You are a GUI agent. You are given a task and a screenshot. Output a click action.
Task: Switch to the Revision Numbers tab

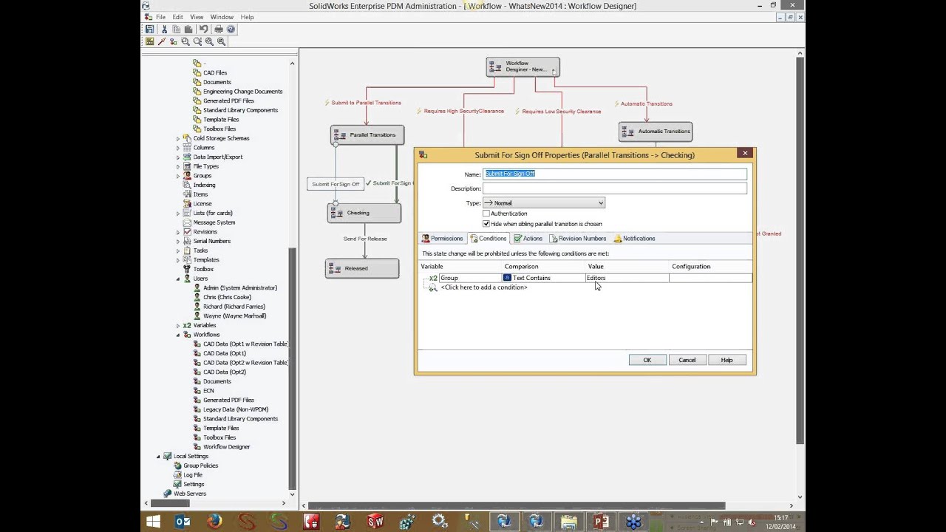[577, 239]
